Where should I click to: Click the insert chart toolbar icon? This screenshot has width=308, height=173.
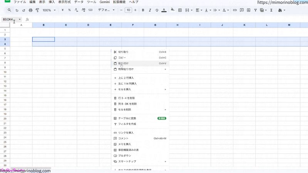pyautogui.click(x=248, y=10)
